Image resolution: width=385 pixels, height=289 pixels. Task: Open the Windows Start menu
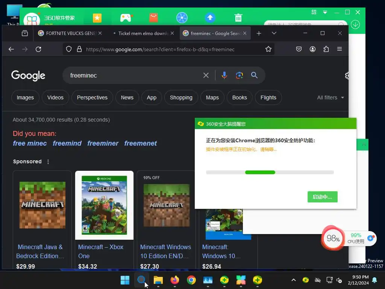click(x=125, y=280)
